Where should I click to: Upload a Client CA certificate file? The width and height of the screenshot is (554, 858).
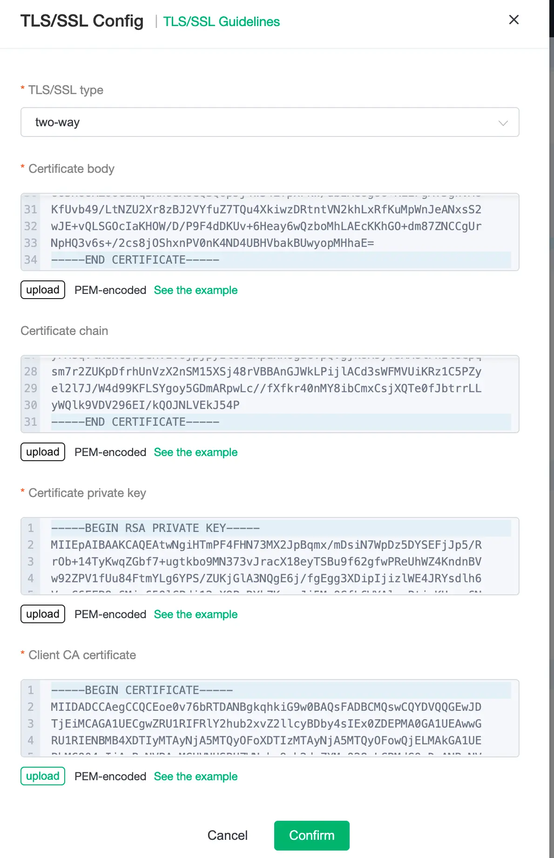click(42, 776)
